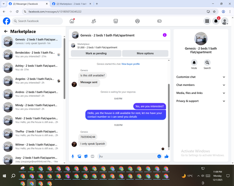Switch to the Marketplace 2 beds browser tab

[x=72, y=4]
